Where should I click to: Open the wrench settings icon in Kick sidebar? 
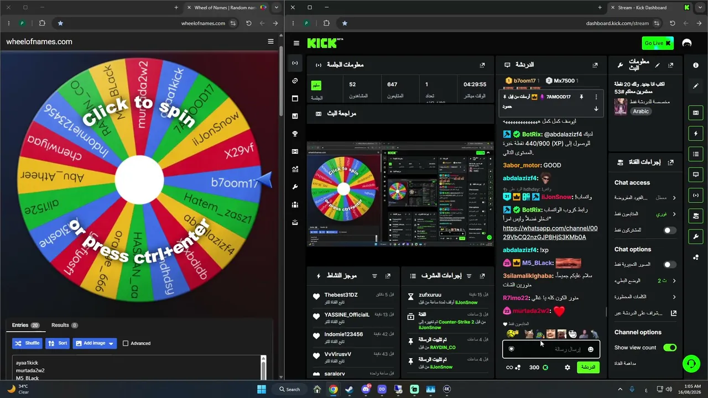pyautogui.click(x=295, y=187)
